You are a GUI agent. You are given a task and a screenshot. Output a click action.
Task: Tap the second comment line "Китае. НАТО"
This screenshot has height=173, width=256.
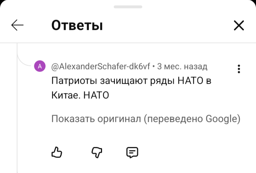pyautogui.click(x=80, y=95)
